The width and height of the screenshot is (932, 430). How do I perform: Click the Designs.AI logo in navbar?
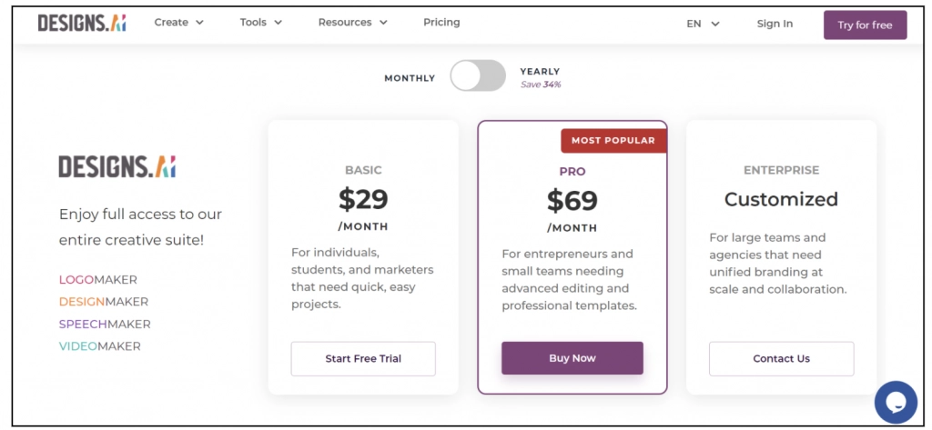82,24
